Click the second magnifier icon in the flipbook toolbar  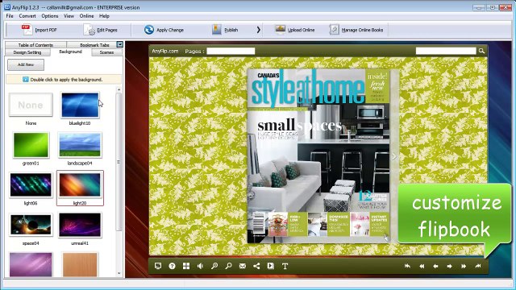(228, 266)
